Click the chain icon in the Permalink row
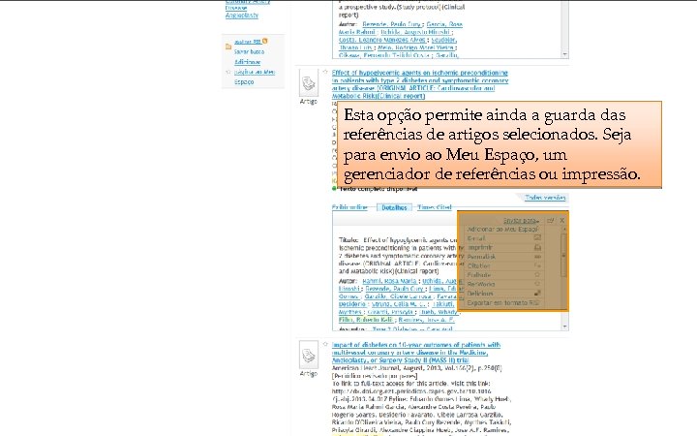 (x=537, y=257)
